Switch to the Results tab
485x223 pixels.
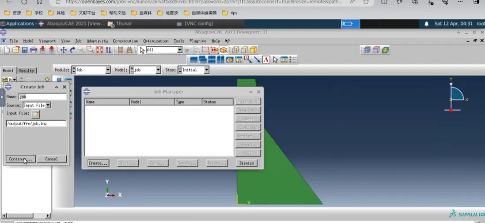(x=27, y=71)
